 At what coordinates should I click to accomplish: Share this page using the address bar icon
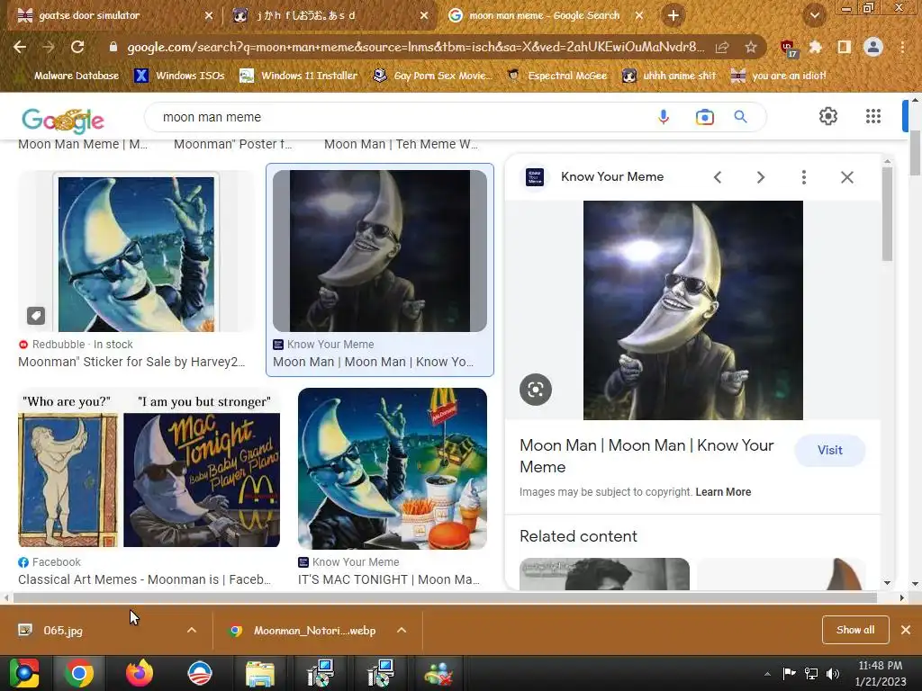point(721,47)
